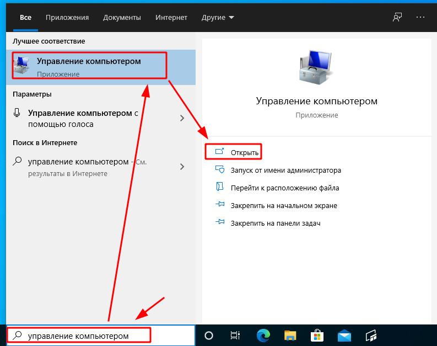Click Открыть to launch the app

point(245,152)
